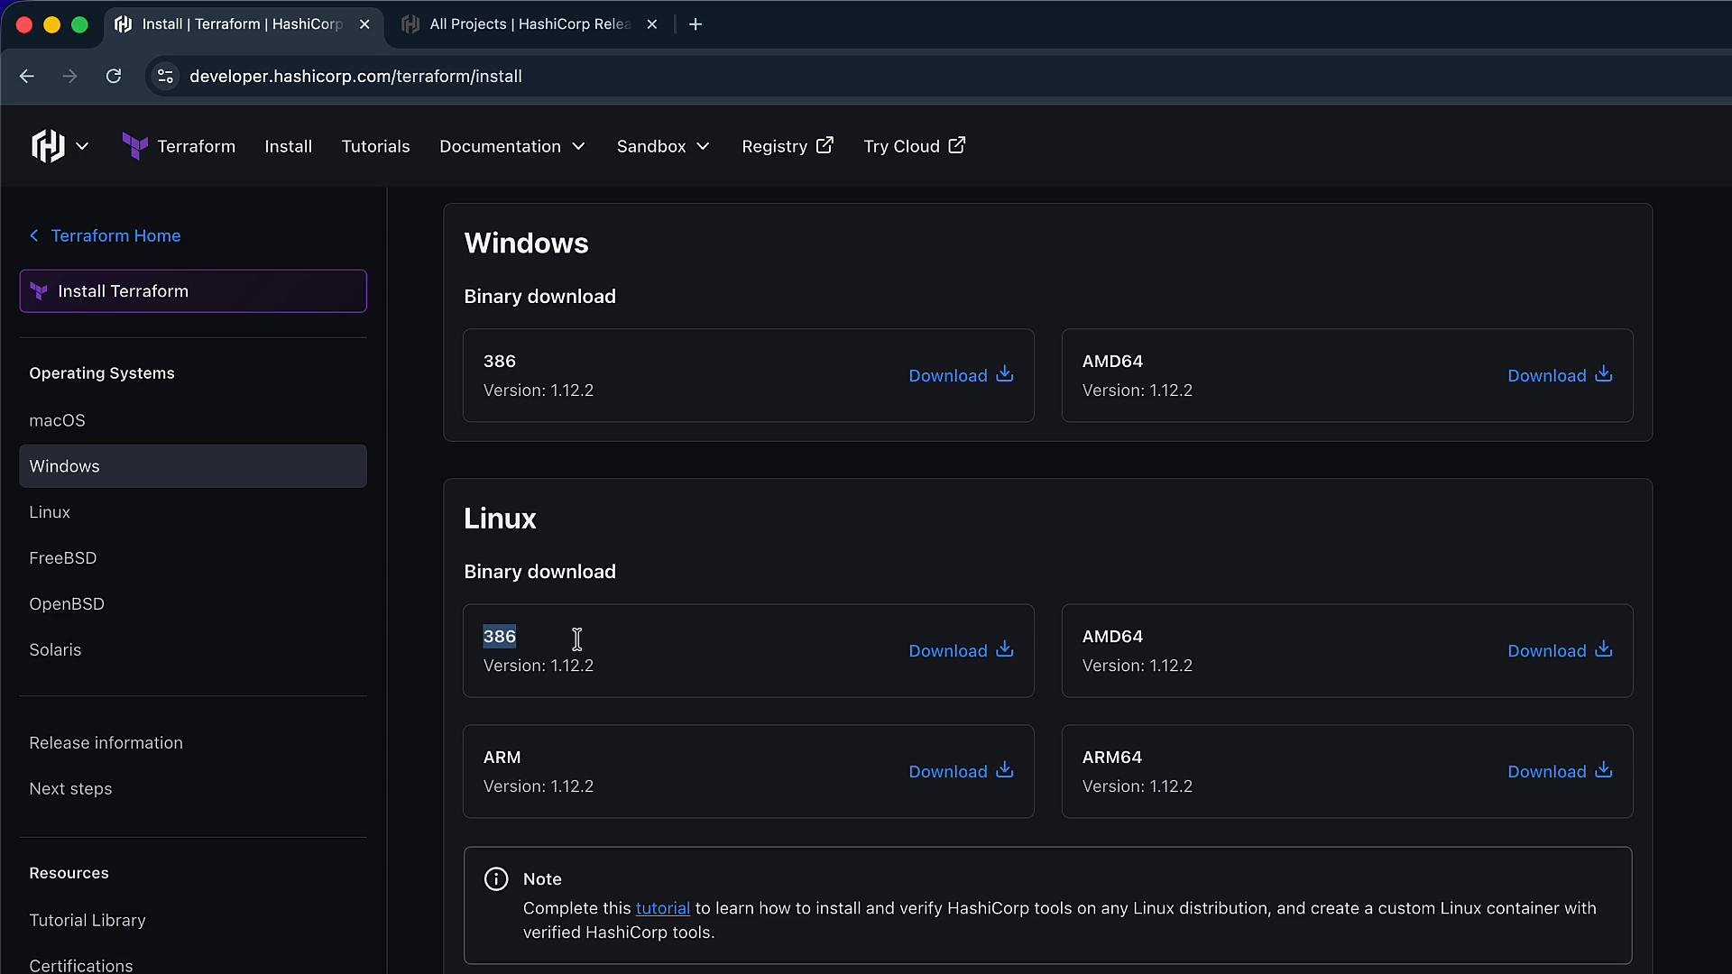Click the HashiCorp logo icon in the header
The image size is (1732, 974).
(48, 146)
